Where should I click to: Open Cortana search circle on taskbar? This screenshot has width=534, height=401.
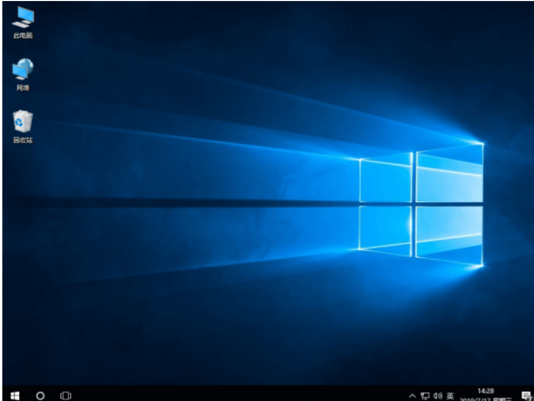40,395
